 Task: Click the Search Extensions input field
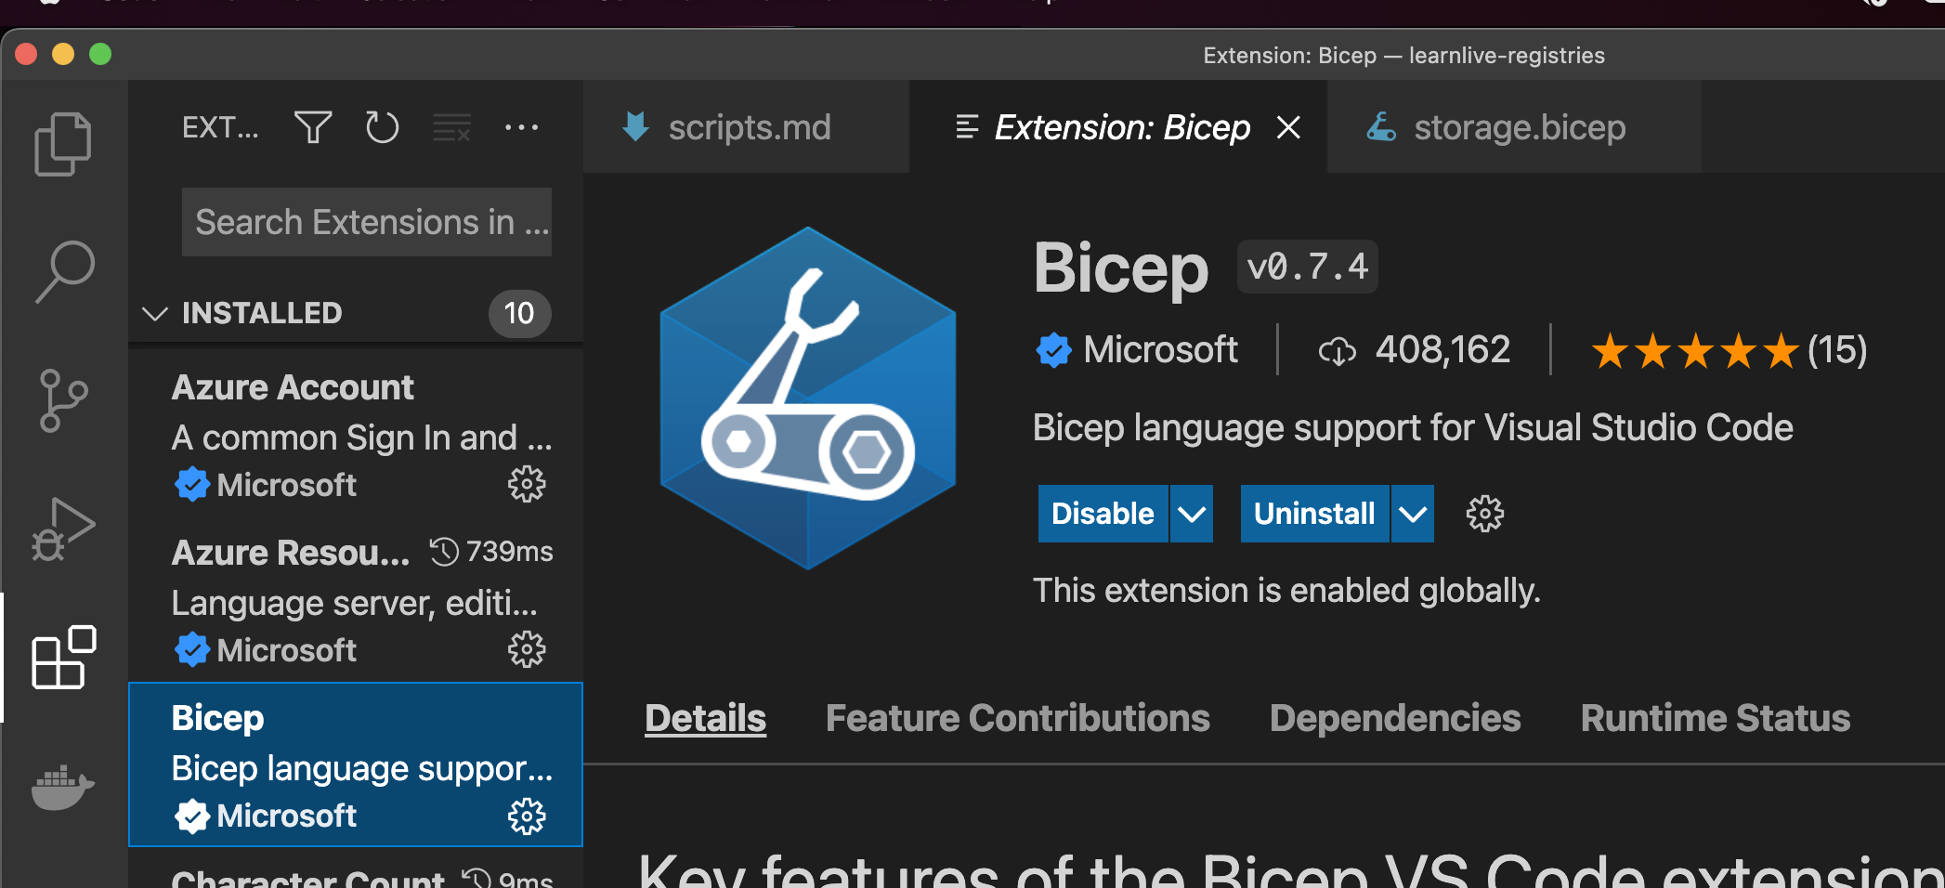[x=366, y=222]
